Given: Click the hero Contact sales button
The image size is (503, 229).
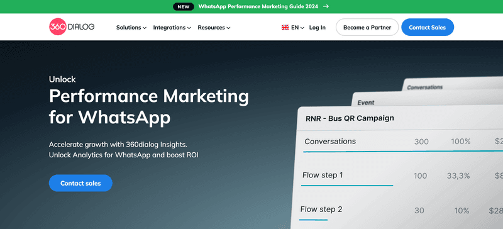Looking at the screenshot, I should (x=80, y=183).
